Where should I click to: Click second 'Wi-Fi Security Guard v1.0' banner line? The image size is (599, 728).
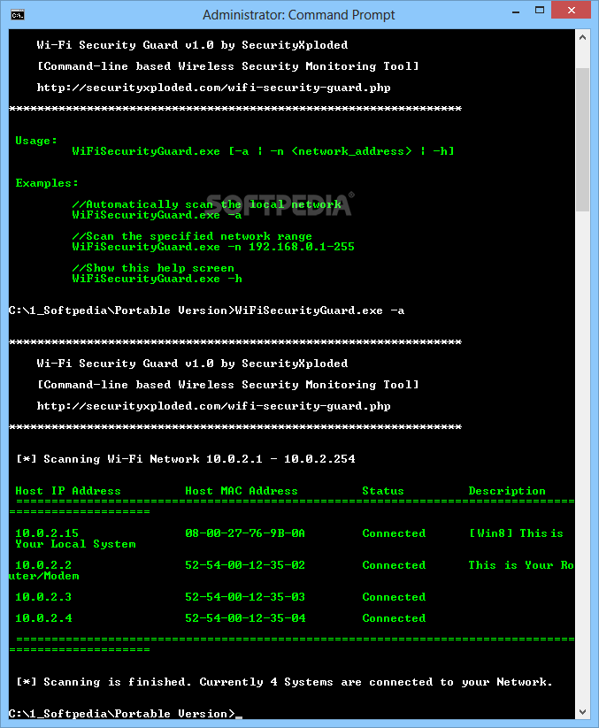[x=192, y=363]
